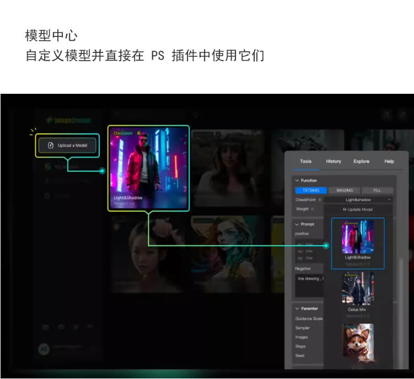This screenshot has height=379, width=414.
Task: Click the ImageCreator logo in sidebar
Action: [x=69, y=120]
